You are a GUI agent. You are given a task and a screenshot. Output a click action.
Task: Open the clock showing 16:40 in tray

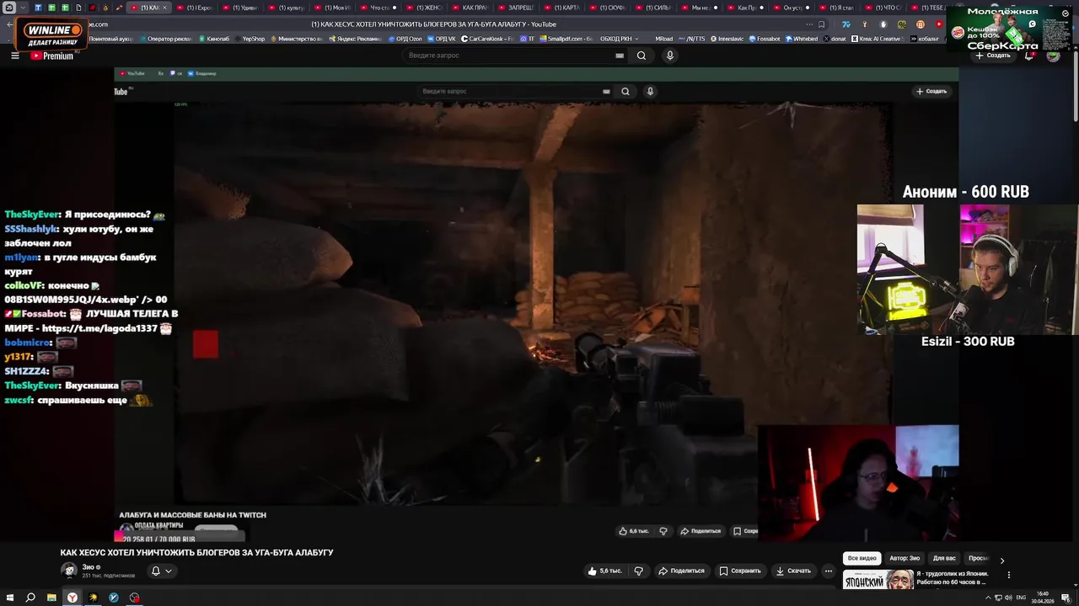tap(1043, 598)
